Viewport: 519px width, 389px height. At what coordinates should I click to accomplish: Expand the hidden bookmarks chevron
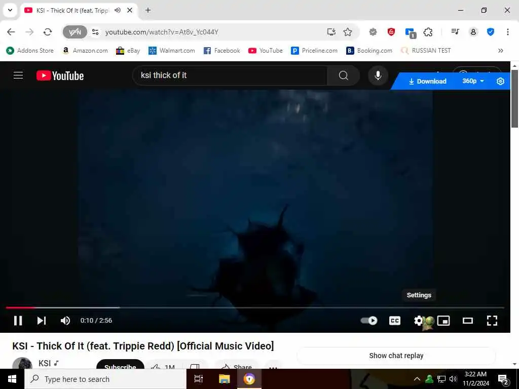[500, 51]
